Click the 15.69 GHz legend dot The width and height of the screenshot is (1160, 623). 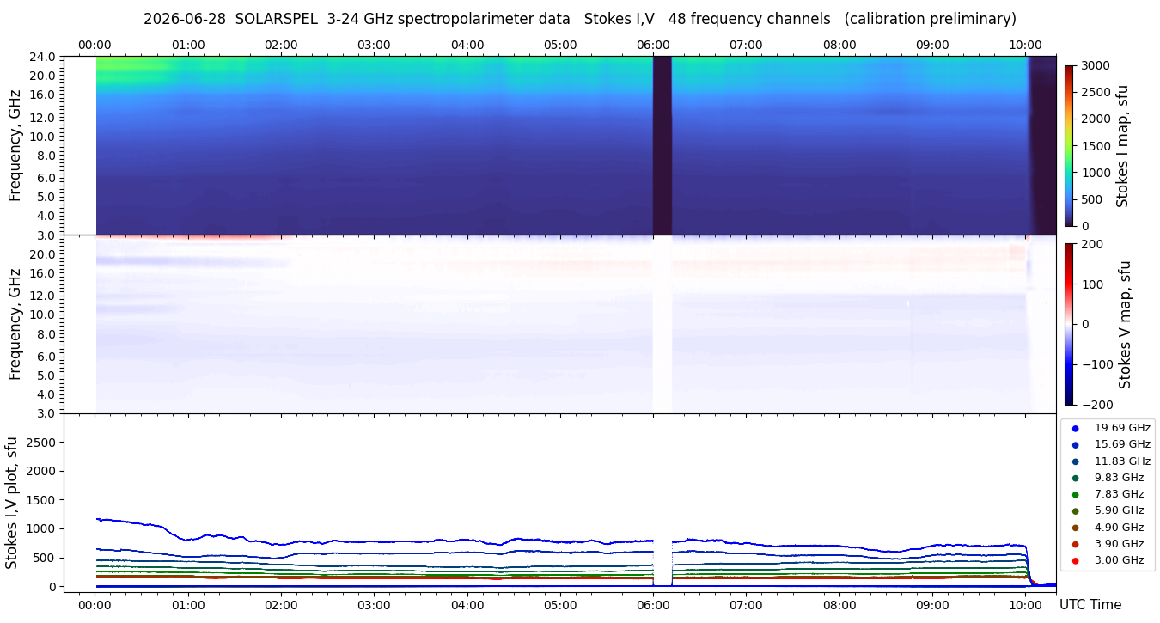[x=1075, y=444]
